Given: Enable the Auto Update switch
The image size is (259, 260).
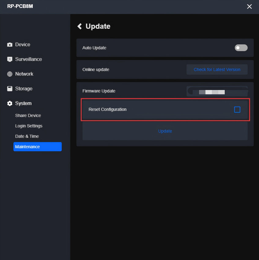Looking at the screenshot, I should 241,48.
